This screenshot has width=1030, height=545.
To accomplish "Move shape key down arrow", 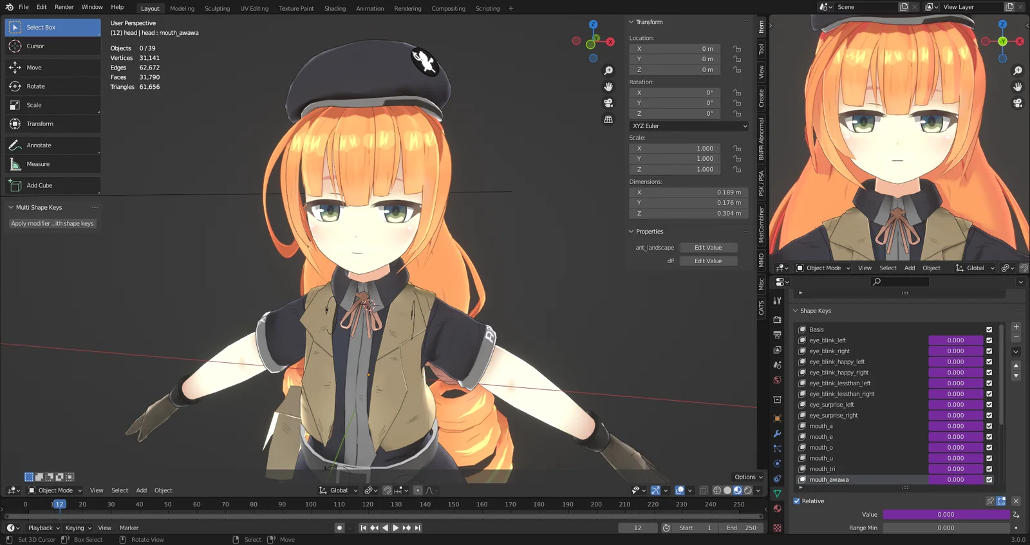I will click(1016, 376).
